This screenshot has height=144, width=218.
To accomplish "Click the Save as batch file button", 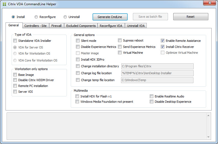I will (x=150, y=17).
